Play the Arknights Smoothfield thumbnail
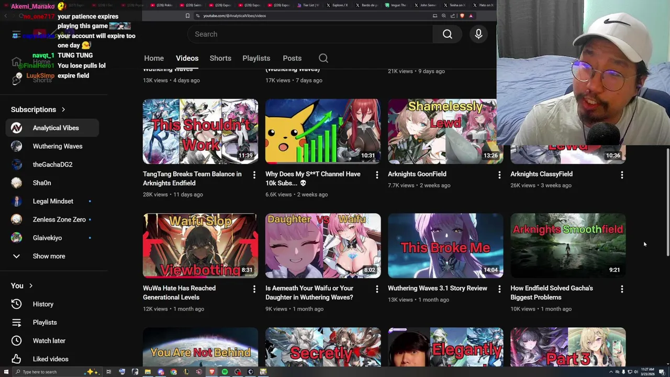The width and height of the screenshot is (670, 377). tap(568, 246)
